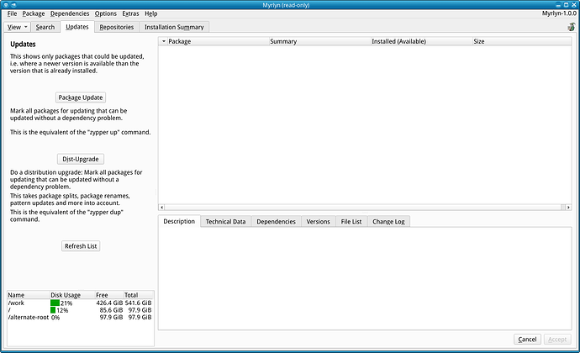Screen dimensions: 580x353
Task: Open the Help menu
Action: click(x=151, y=13)
